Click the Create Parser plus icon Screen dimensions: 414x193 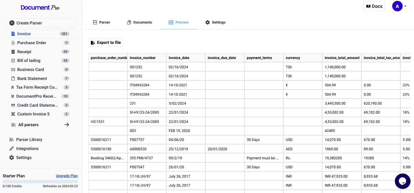(x=12, y=23)
